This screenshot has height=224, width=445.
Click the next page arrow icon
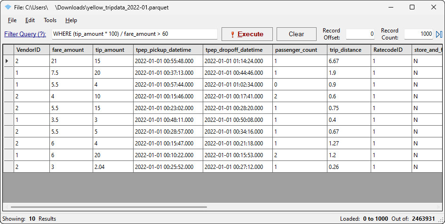(439, 34)
